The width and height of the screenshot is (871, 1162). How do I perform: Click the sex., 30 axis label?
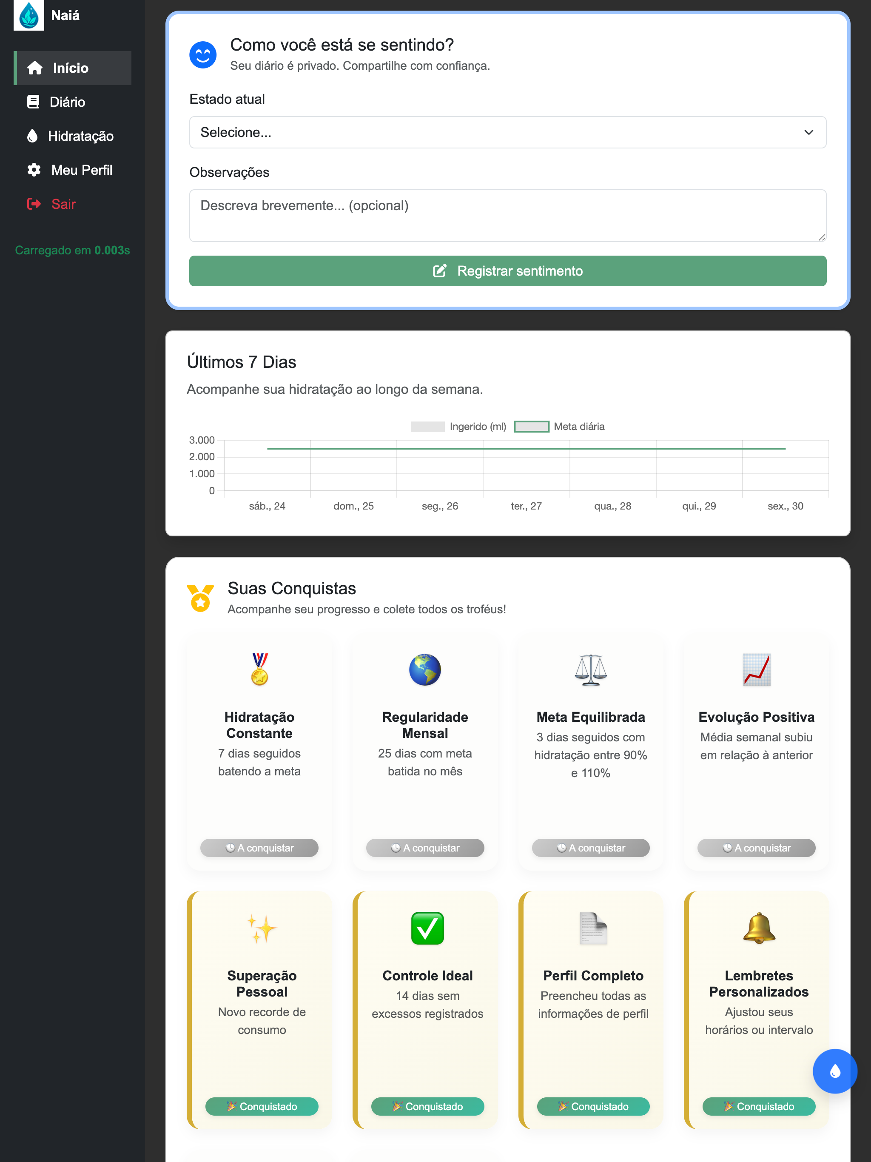786,506
